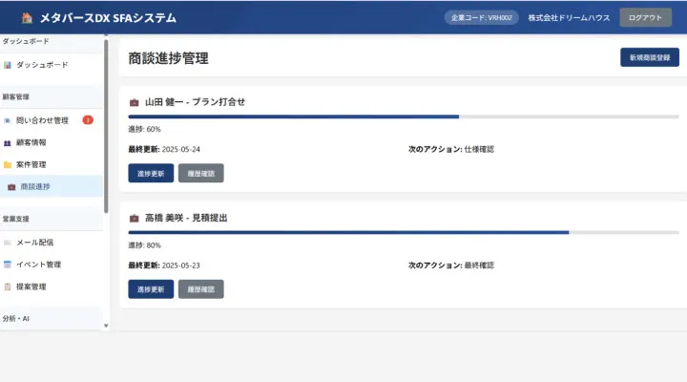Click 履歴確認 for 高橋 美咲 deal
Screen dimensions: 687x382
[201, 289]
